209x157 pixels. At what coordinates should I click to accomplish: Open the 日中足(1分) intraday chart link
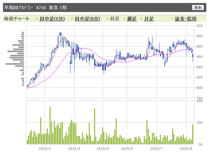point(53,19)
